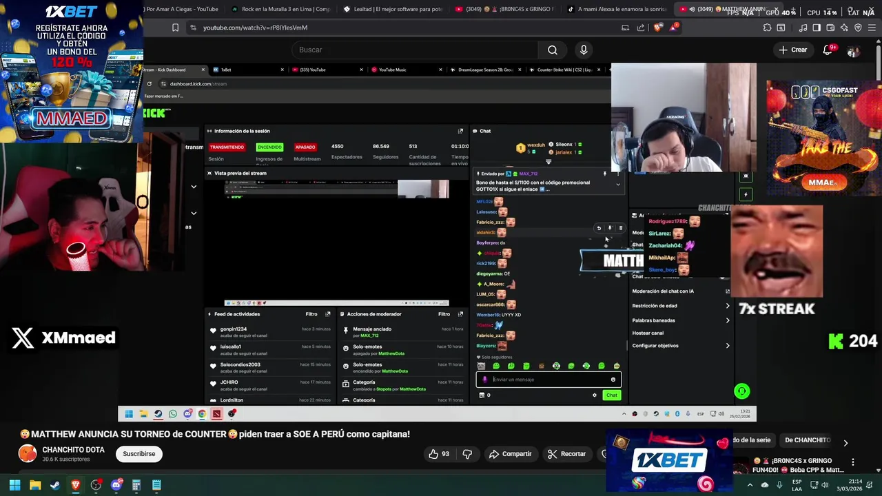Click the youtube.com URL address field
This screenshot has width=882, height=496.
coord(400,28)
